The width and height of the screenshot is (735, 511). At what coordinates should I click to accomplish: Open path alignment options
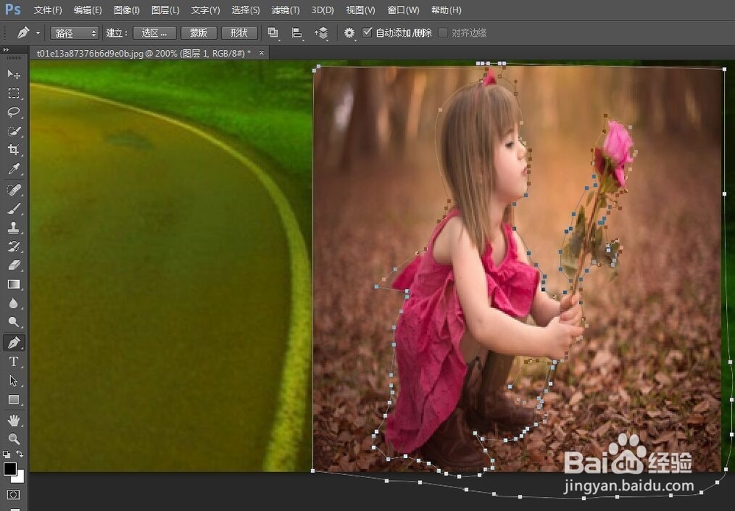click(297, 33)
